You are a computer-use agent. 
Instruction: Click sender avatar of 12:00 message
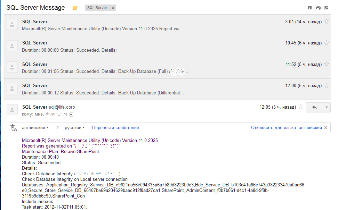12,89
